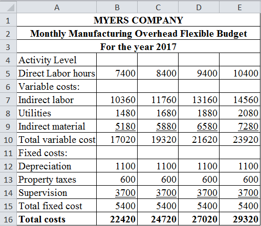Click the 1880 utilities cell
The image size is (261, 226).
point(199,113)
